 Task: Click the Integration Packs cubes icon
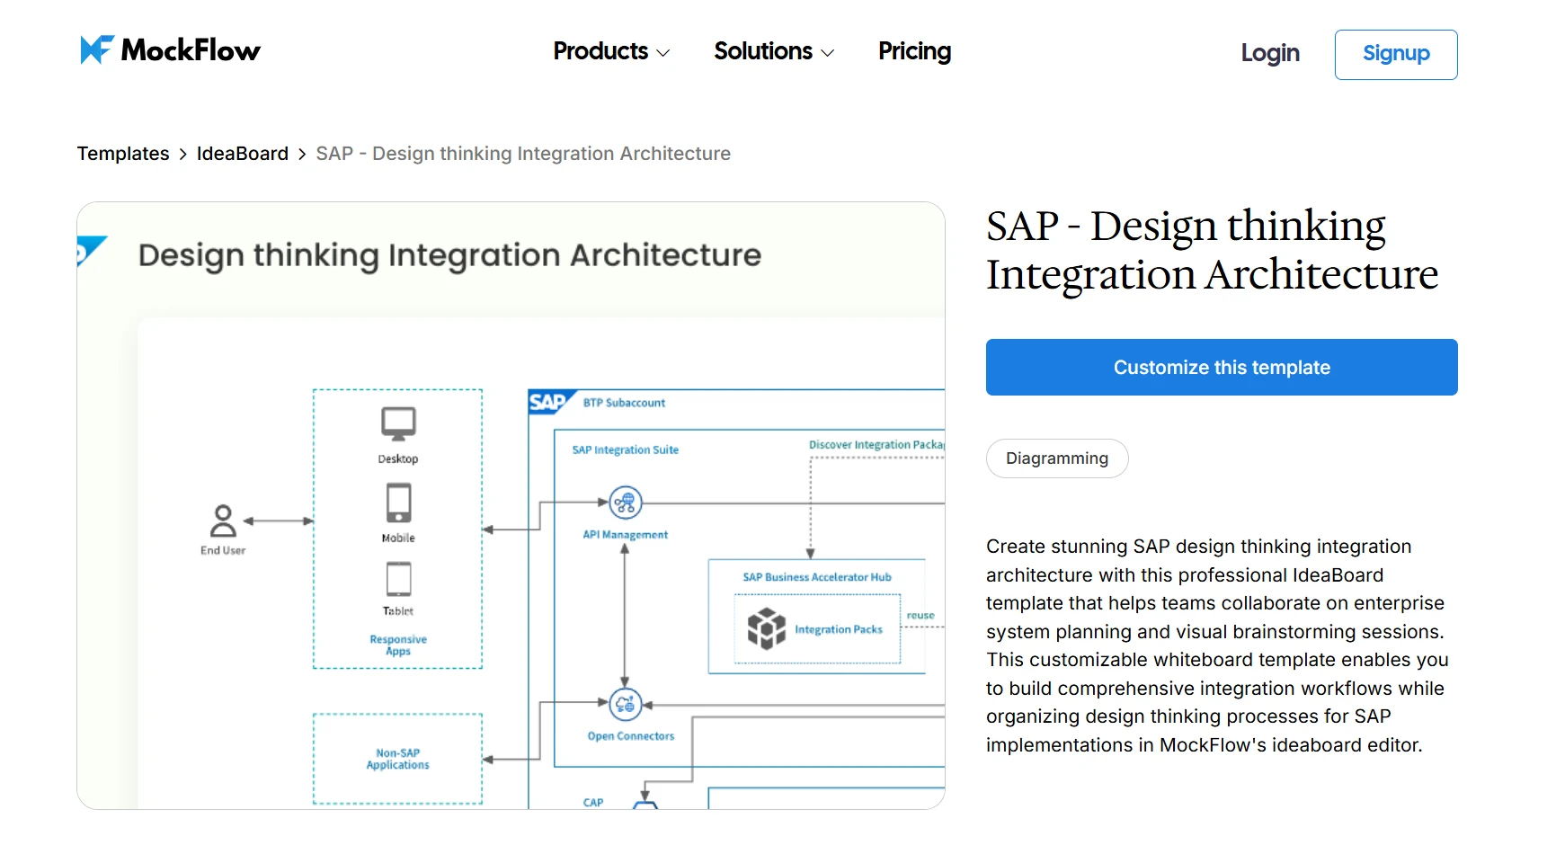coord(767,627)
